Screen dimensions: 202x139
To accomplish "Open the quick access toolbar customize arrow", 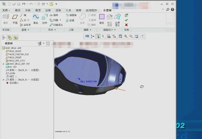I will click(x=56, y=4).
